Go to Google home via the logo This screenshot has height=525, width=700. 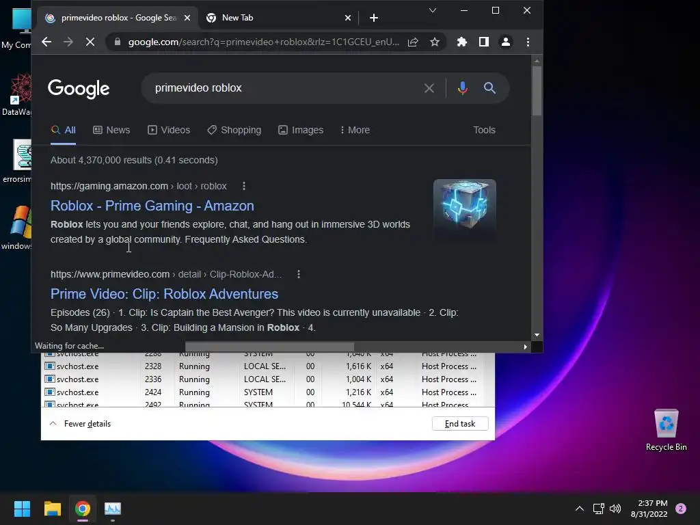79,89
